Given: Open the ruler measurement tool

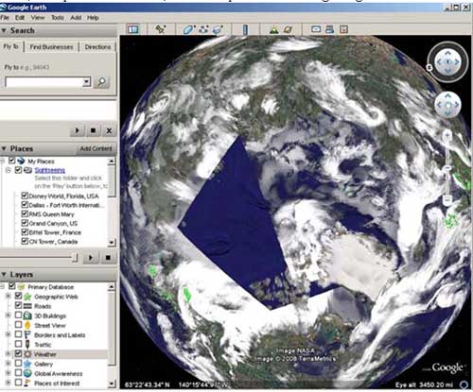Looking at the screenshot, I should click(245, 29).
